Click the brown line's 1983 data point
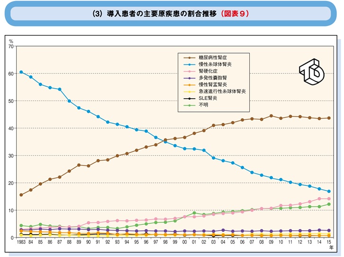The width and height of the screenshot is (344, 257). click(x=21, y=195)
